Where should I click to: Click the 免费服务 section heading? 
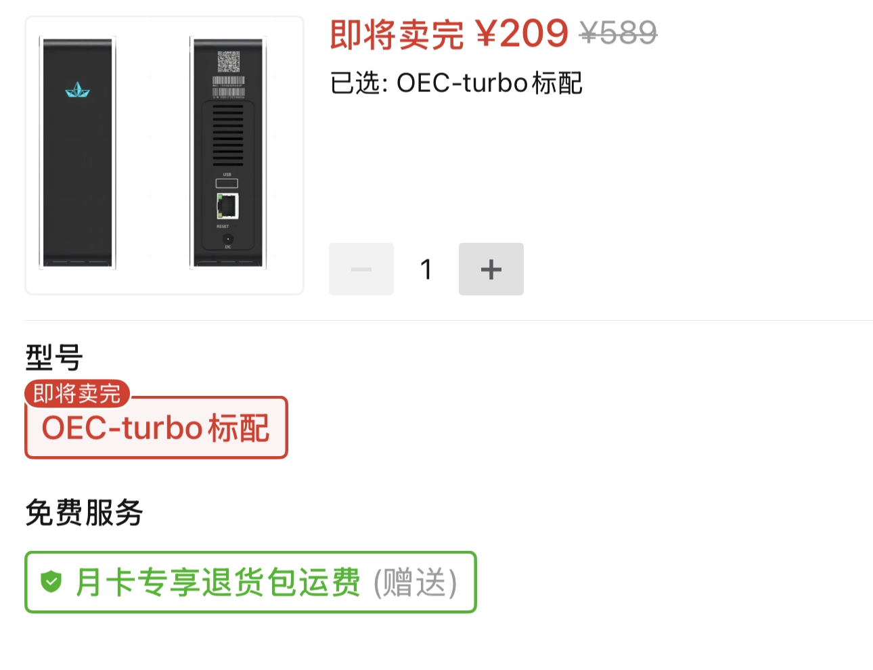tap(84, 512)
